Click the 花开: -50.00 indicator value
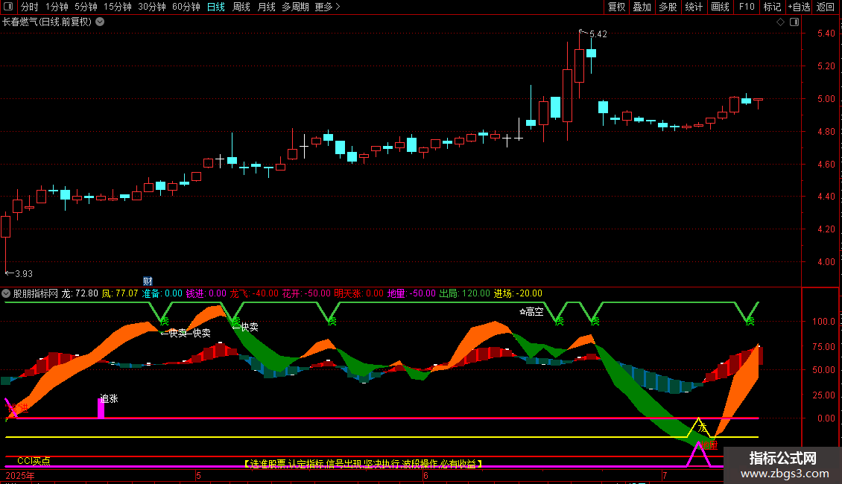Viewport: 842px width, 484px height. point(306,293)
